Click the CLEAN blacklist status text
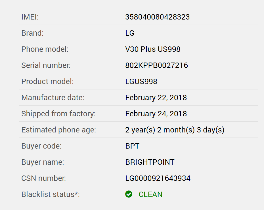 click(x=150, y=194)
